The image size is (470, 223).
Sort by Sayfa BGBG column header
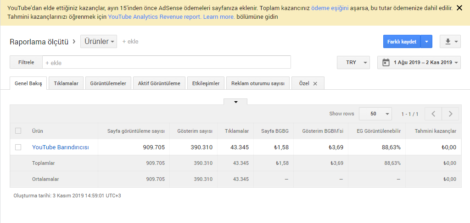pyautogui.click(x=275, y=131)
